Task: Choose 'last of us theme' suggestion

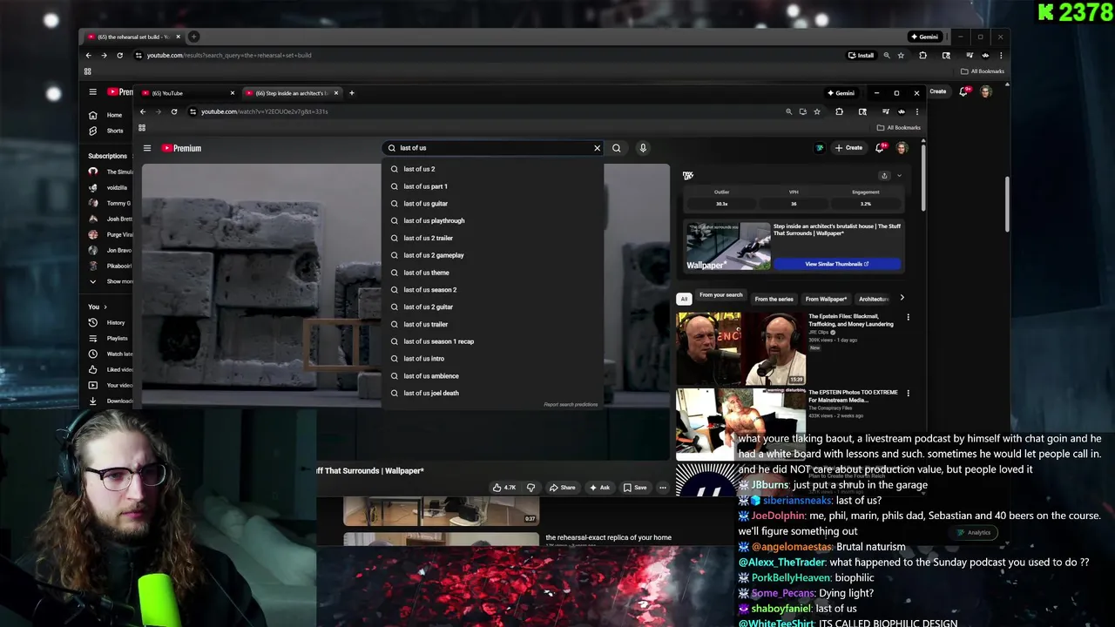Action: coord(492,273)
